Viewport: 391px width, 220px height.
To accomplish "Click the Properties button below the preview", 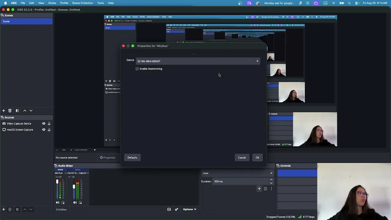I will coord(108,158).
